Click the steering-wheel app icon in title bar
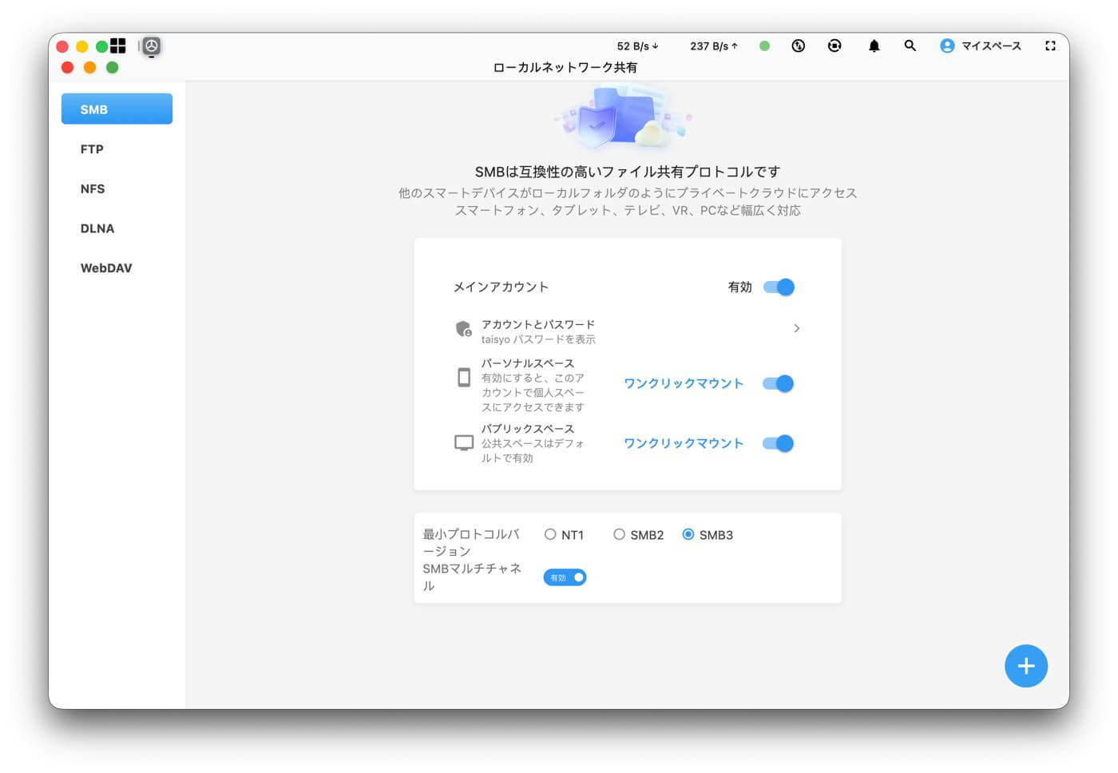 click(152, 46)
